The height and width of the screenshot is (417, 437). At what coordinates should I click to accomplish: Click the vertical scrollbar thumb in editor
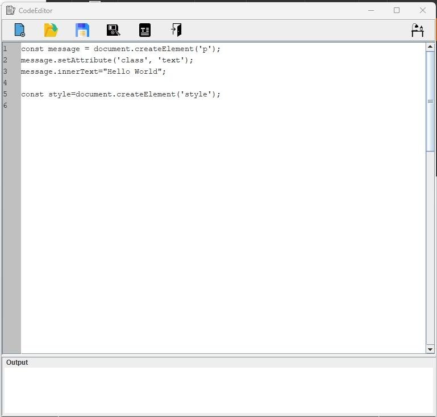(430, 101)
